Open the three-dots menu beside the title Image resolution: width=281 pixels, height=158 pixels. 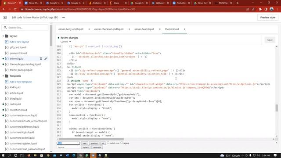pyautogui.click(x=63, y=18)
